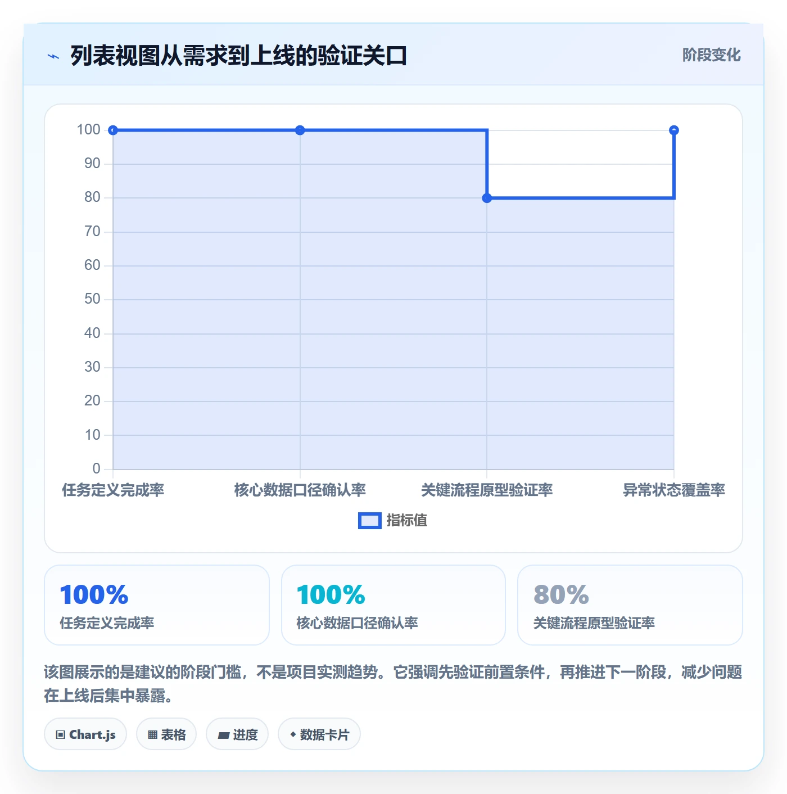Image resolution: width=787 pixels, height=794 pixels.
Task: Click the data point above 核心数据口径确认率
Action: 300,130
